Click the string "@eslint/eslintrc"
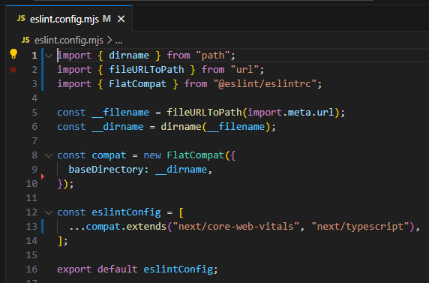 point(265,84)
